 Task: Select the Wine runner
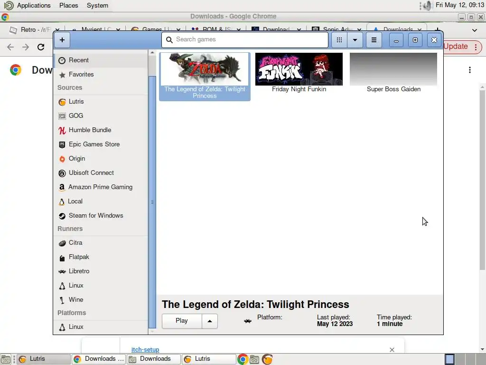pos(101,300)
